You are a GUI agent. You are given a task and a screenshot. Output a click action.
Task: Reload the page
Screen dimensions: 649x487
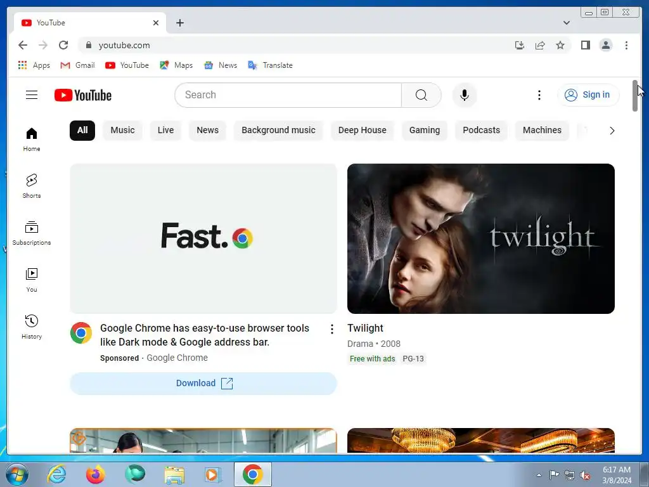(63, 45)
